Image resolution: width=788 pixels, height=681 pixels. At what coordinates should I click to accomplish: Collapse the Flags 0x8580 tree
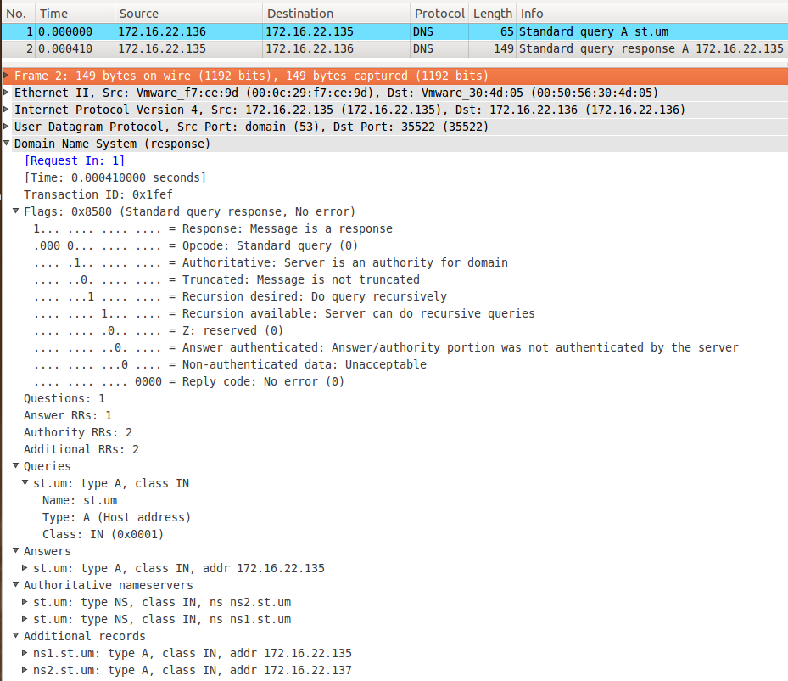pos(15,211)
